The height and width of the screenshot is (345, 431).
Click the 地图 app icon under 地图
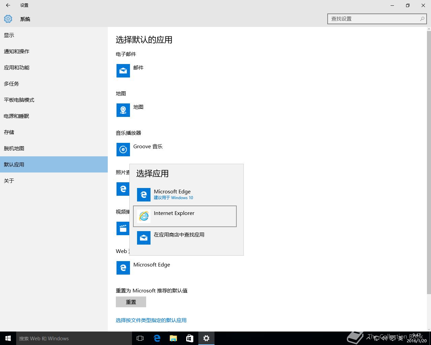pos(123,110)
